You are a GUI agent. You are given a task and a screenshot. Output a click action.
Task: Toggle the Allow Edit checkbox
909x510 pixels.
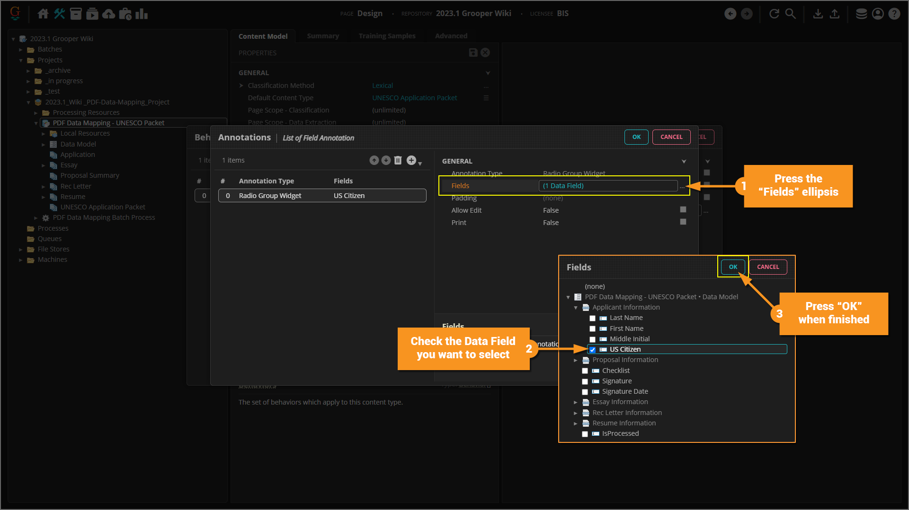(x=683, y=210)
